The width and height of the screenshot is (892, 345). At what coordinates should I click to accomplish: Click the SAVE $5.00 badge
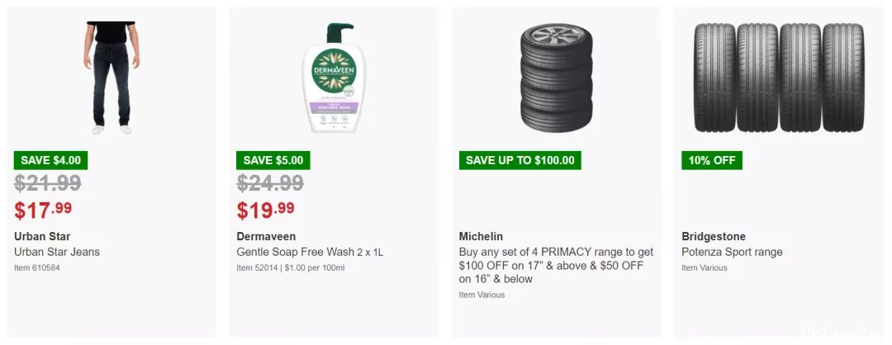click(273, 160)
